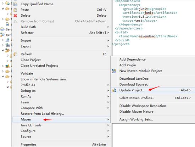
Task: Click the red X Delete icon
Action: 15,16
